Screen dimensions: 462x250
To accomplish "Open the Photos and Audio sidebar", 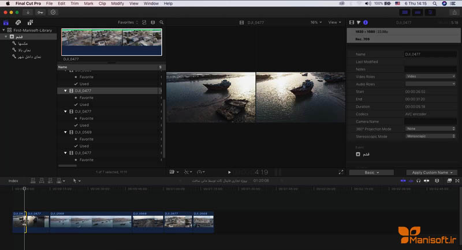I will (18, 22).
